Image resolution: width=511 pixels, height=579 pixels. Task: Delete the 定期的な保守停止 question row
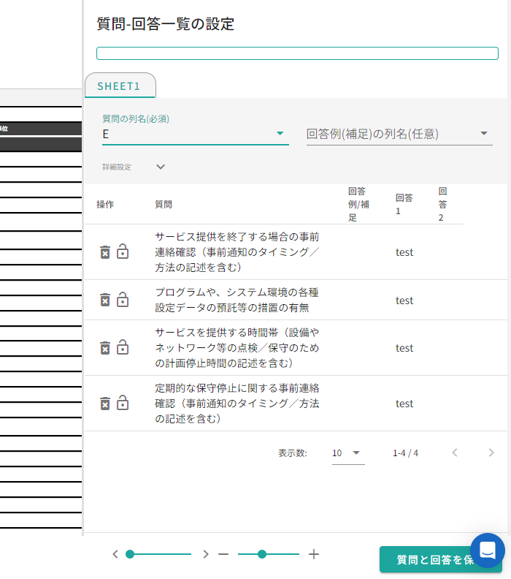(x=105, y=403)
